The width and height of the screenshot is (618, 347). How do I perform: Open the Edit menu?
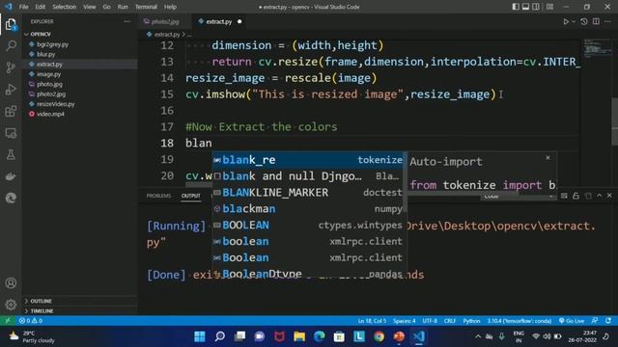tap(41, 7)
